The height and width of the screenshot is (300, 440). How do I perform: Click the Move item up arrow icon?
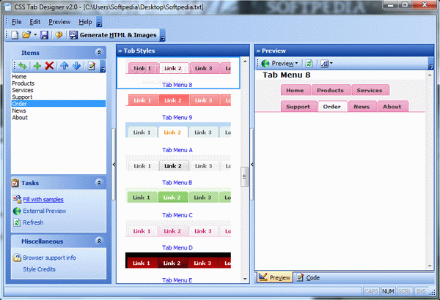(65, 66)
